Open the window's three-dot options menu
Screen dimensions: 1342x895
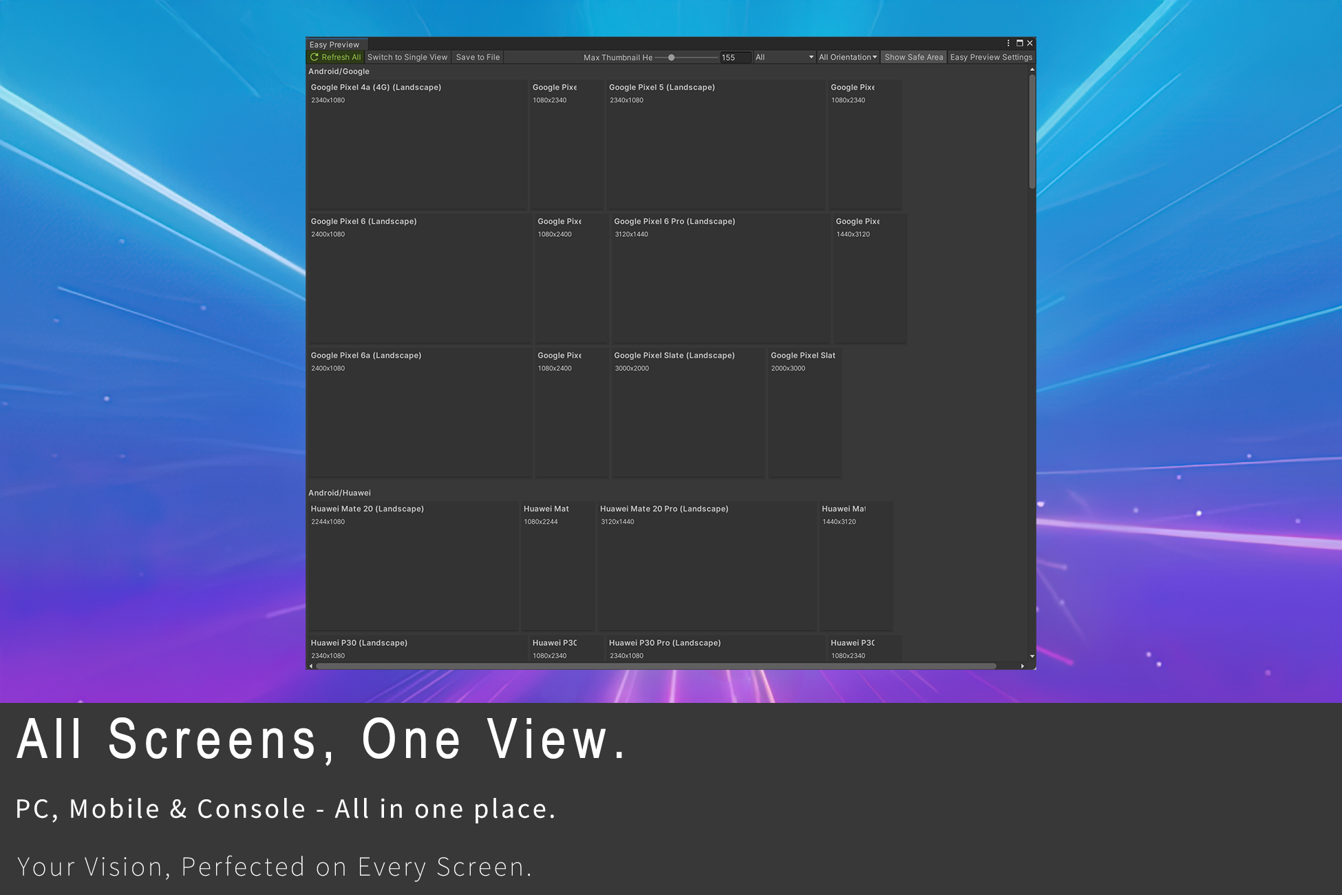pyautogui.click(x=1008, y=43)
